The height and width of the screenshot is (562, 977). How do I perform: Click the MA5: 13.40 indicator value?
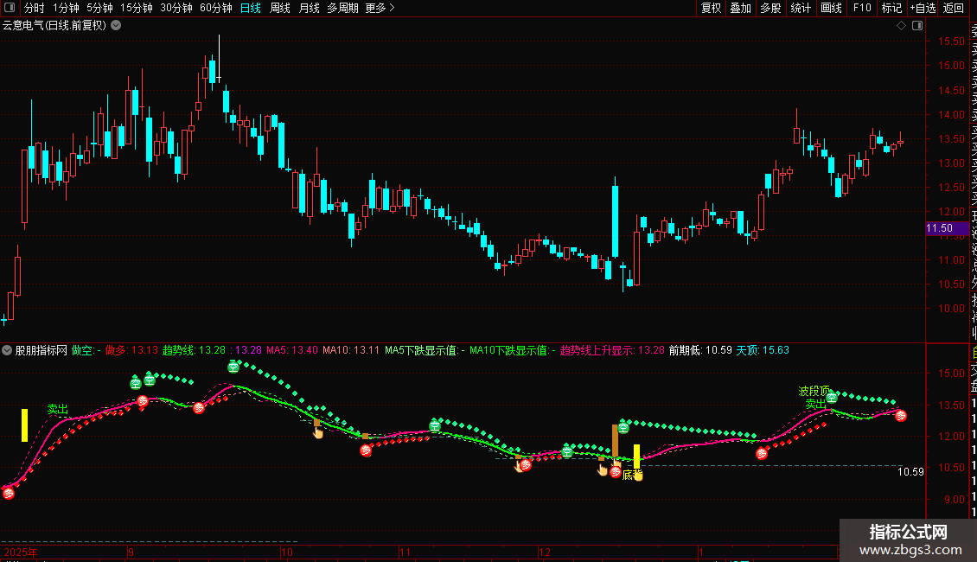click(292, 350)
